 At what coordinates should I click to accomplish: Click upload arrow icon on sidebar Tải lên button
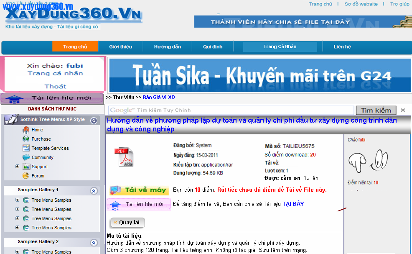14,99
